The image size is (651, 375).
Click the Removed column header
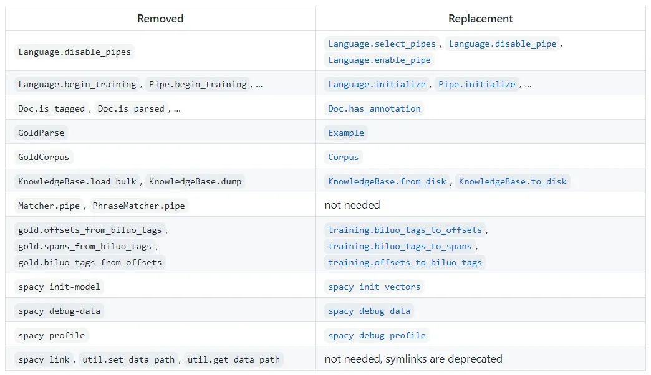click(x=160, y=19)
